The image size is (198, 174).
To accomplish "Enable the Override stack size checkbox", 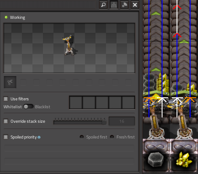I will (x=6, y=121).
